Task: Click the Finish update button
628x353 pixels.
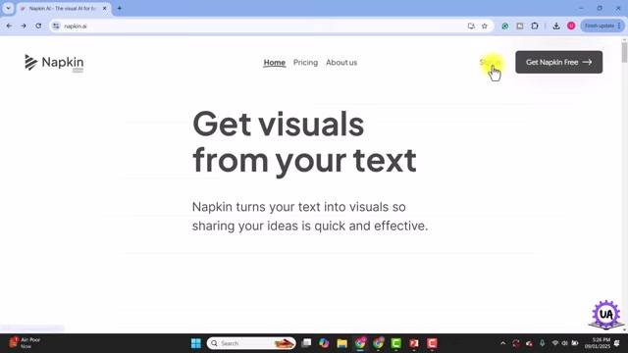Action: 602,26
